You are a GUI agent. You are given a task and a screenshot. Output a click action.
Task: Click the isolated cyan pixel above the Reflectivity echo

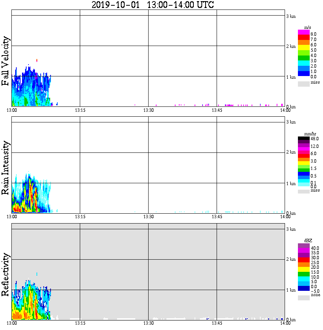(x=37, y=274)
